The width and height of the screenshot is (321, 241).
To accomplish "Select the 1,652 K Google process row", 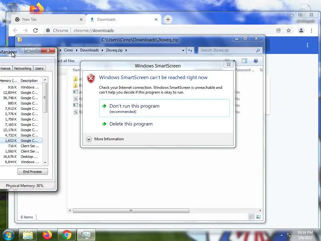I will coord(21,141).
